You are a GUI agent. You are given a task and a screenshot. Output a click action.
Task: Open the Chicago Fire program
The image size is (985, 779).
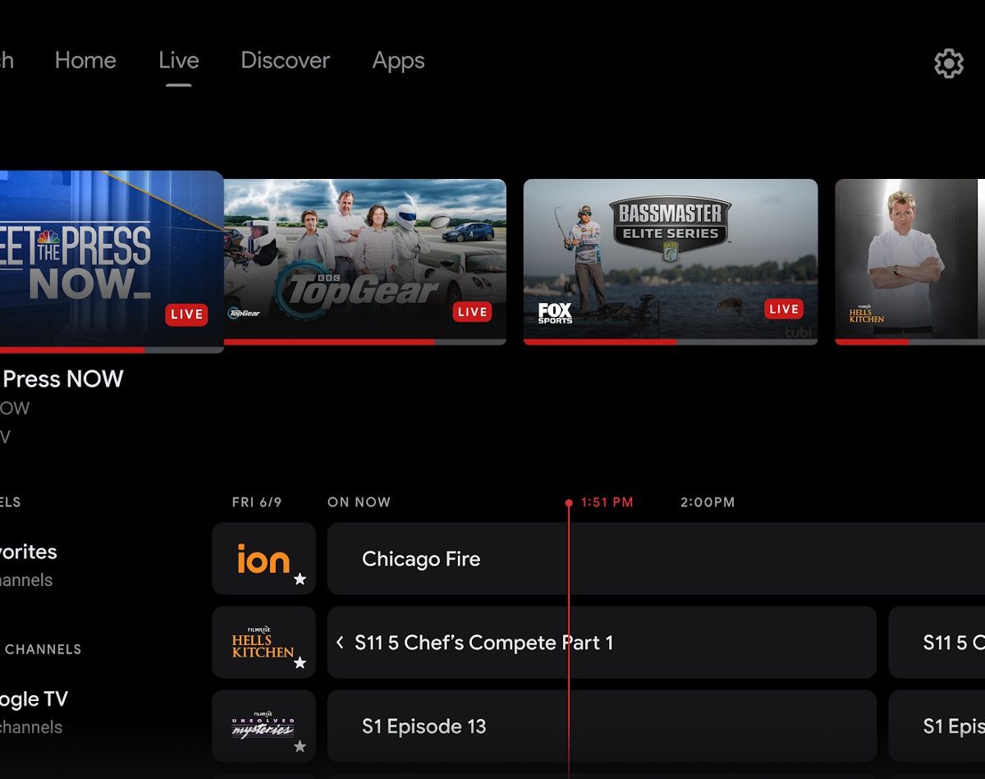[x=421, y=559]
